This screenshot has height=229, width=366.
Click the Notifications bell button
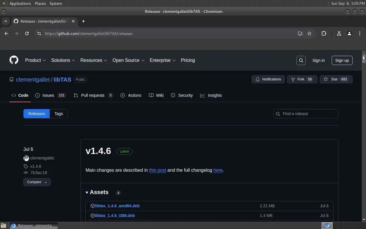point(268,79)
